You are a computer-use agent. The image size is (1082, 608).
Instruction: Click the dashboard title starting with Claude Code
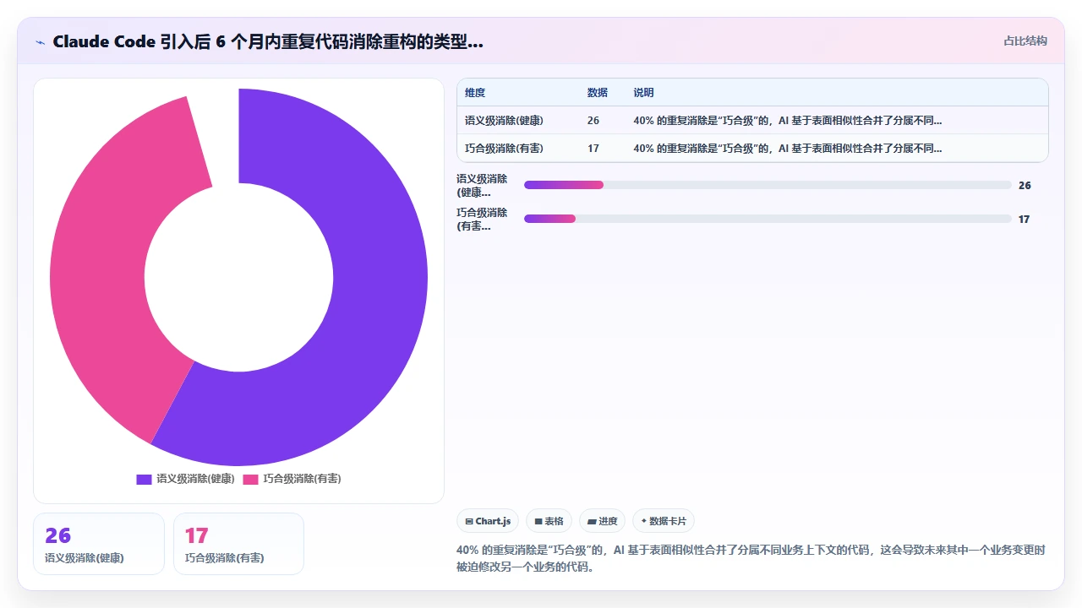pos(268,41)
